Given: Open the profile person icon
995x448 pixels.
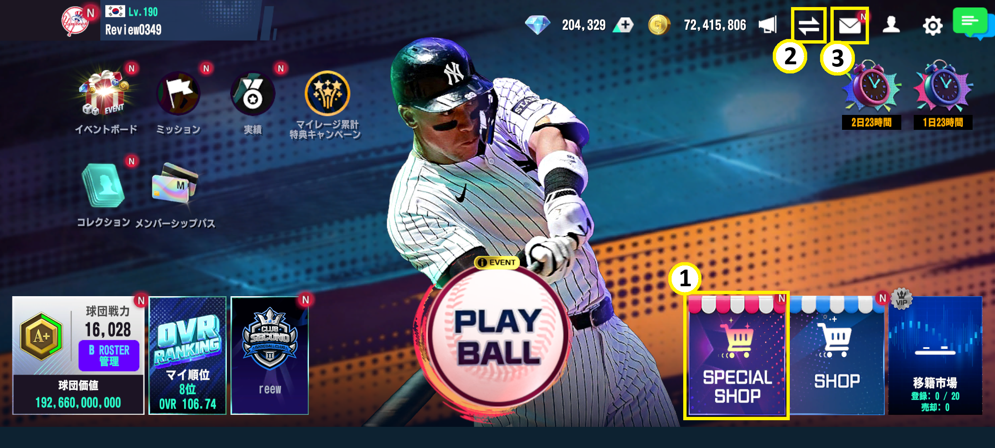Looking at the screenshot, I should point(891,25).
